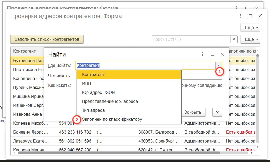Open the main form's three-dot menu

tap(240, 16)
